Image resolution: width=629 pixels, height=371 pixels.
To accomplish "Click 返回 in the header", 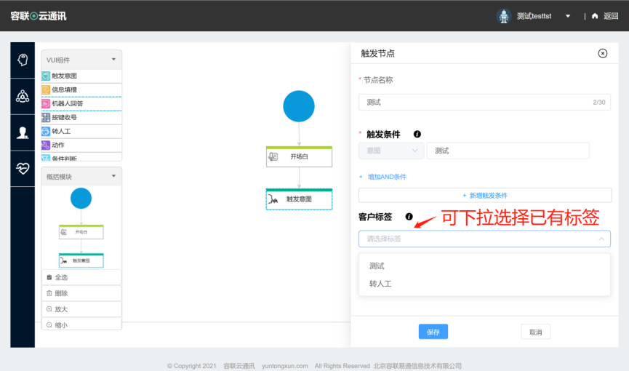I will coord(611,16).
